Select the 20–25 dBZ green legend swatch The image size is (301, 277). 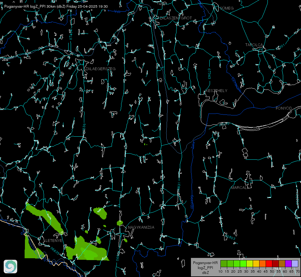click(237, 263)
